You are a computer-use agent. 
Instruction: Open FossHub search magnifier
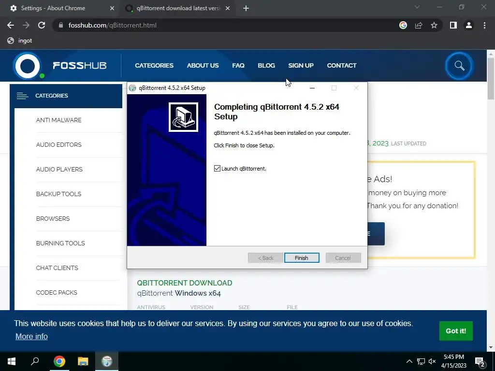[459, 66]
